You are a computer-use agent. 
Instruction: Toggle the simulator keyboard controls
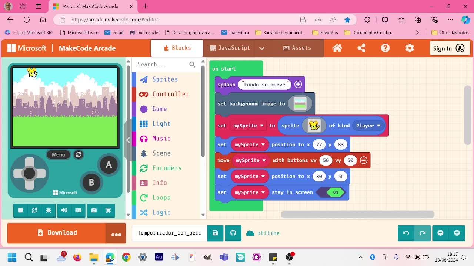pyautogui.click(x=78, y=210)
